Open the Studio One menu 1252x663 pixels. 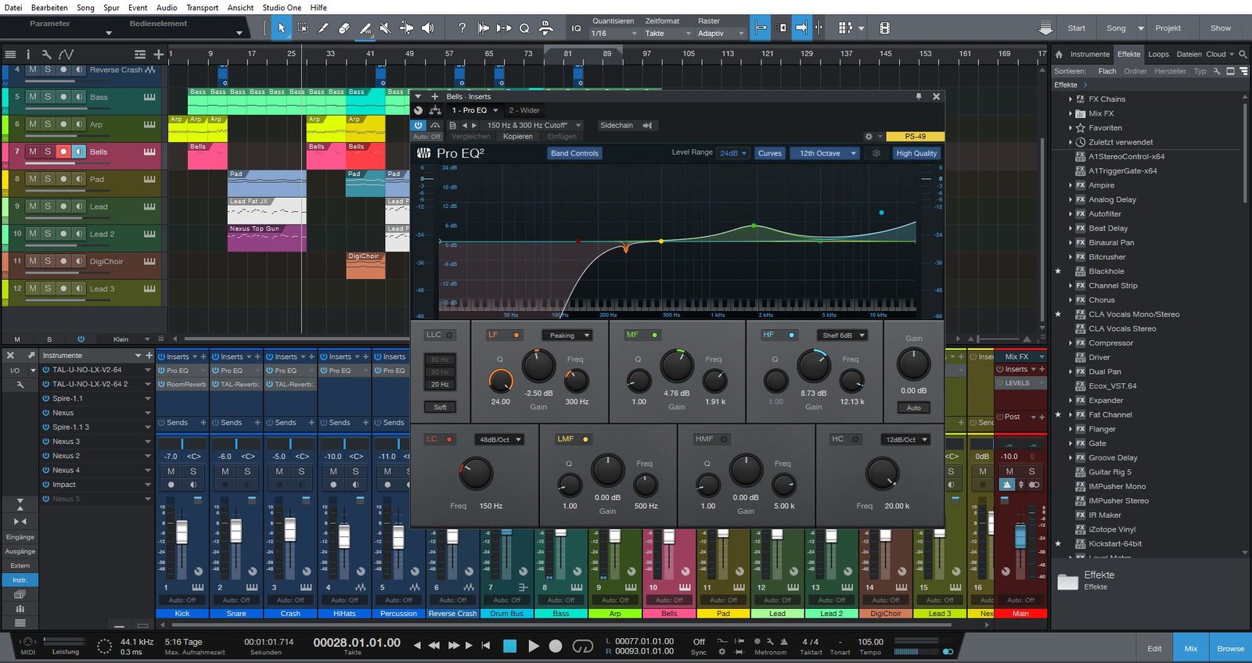[282, 7]
